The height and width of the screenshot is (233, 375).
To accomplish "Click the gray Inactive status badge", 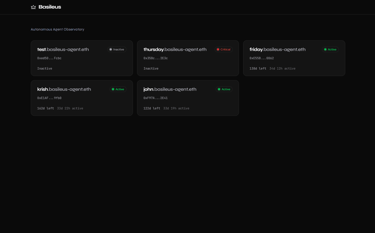I will coord(117,49).
